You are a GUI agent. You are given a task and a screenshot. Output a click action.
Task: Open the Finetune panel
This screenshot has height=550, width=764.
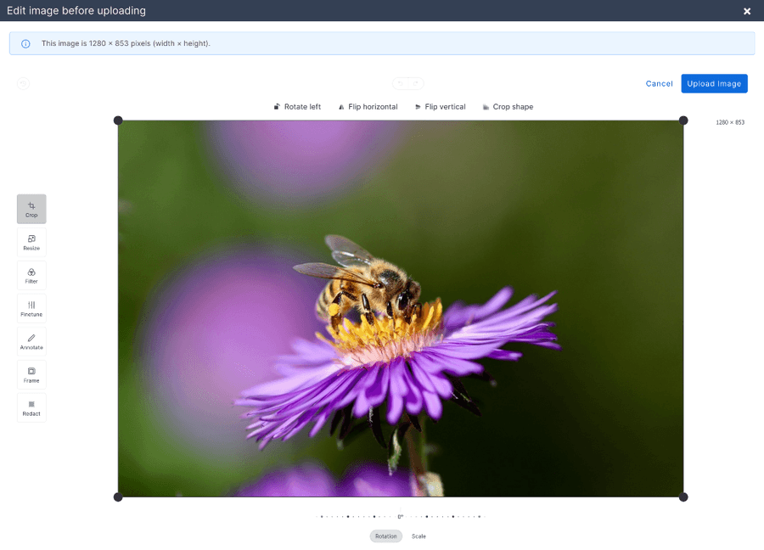31,306
